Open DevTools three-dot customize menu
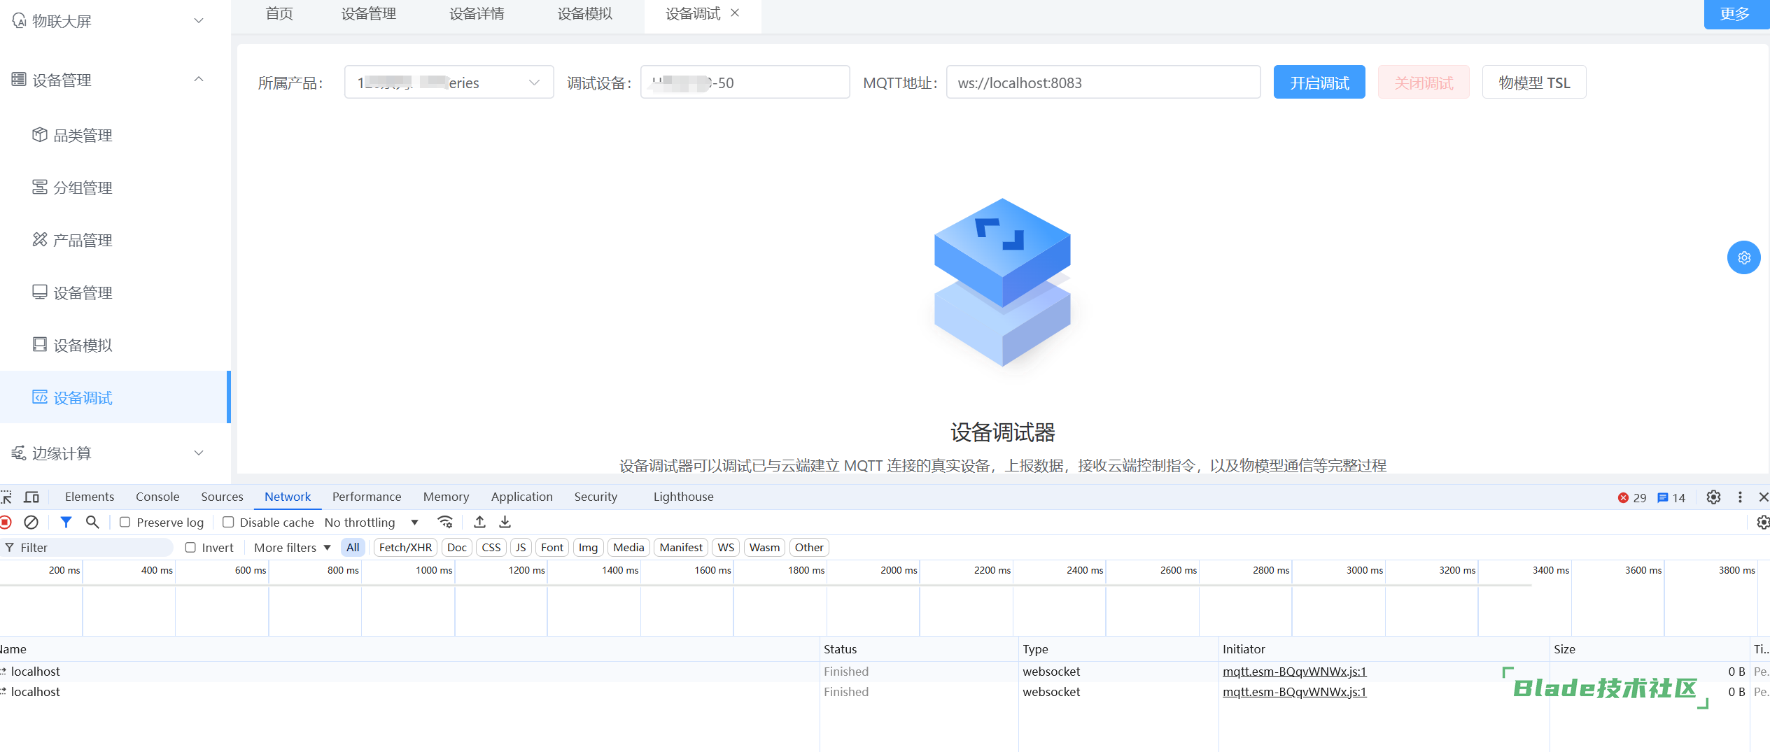1770x752 pixels. coord(1740,497)
